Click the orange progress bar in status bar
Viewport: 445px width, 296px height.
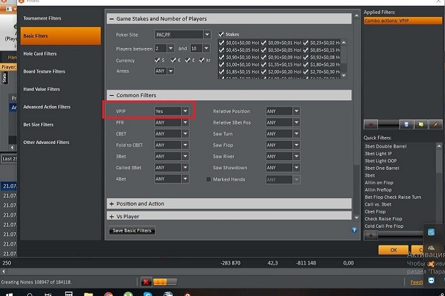pyautogui.click(x=160, y=281)
